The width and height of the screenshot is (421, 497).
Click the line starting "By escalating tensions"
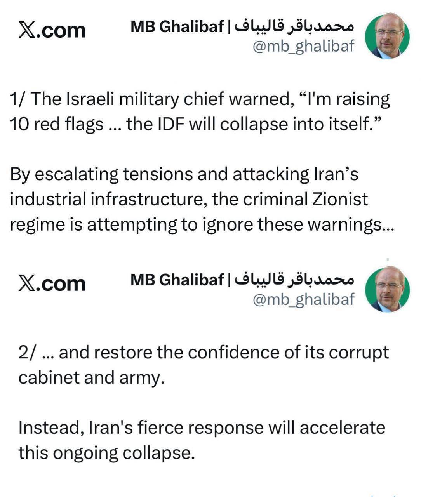tap(184, 174)
